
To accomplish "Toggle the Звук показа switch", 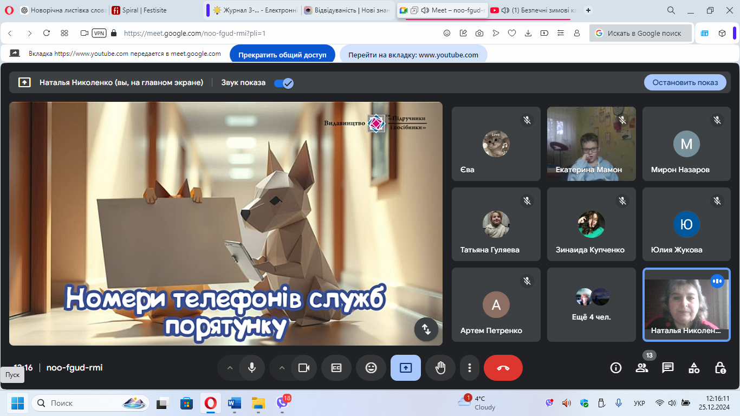I will 284,83.
